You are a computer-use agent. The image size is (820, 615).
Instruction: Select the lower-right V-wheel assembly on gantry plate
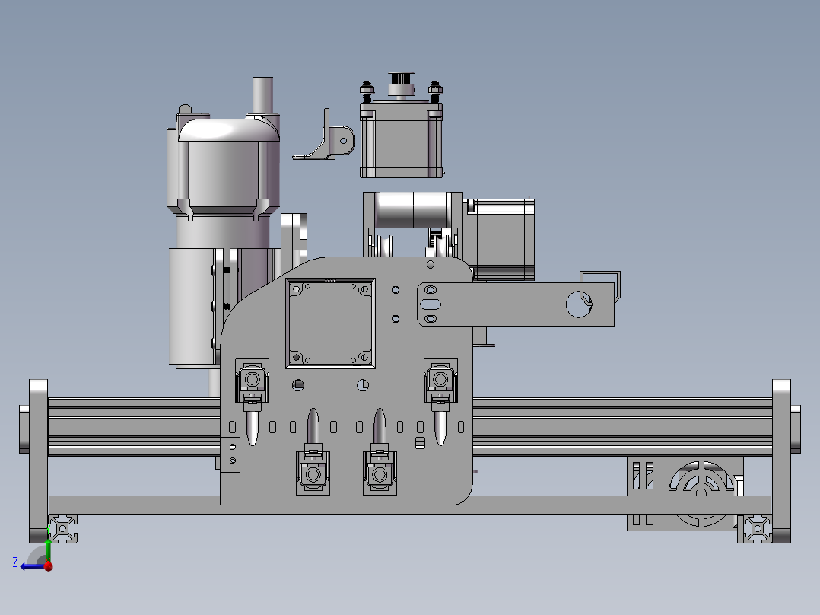tap(380, 451)
